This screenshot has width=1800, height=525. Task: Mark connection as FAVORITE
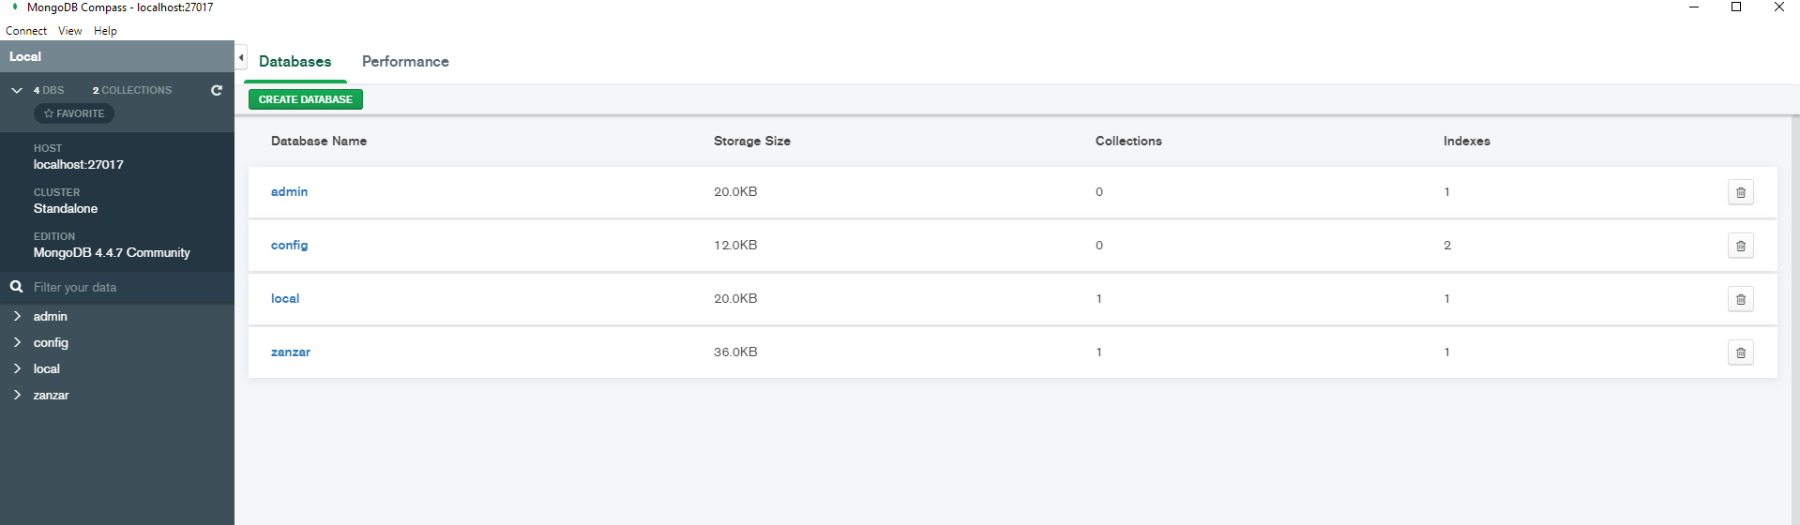[x=74, y=113]
